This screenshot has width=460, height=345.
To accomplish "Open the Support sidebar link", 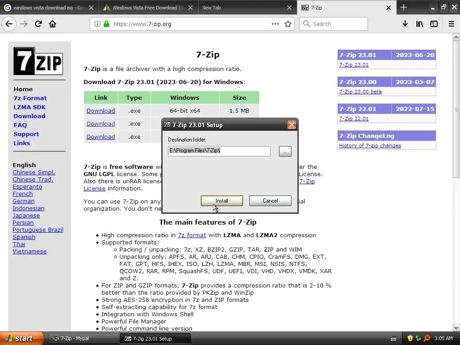I will click(26, 134).
